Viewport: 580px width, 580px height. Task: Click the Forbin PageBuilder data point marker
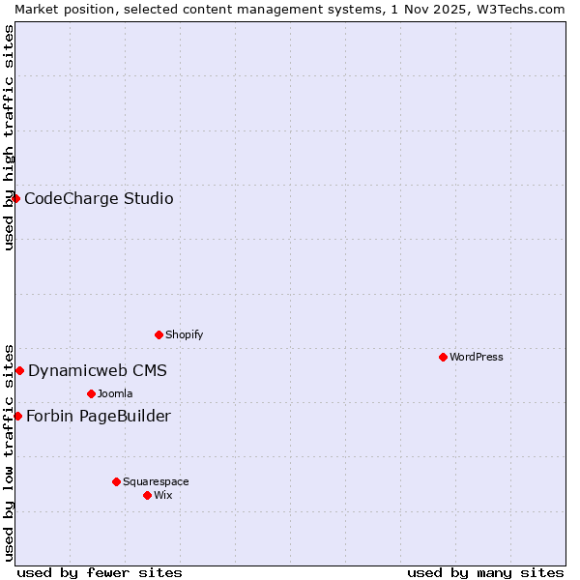(17, 416)
